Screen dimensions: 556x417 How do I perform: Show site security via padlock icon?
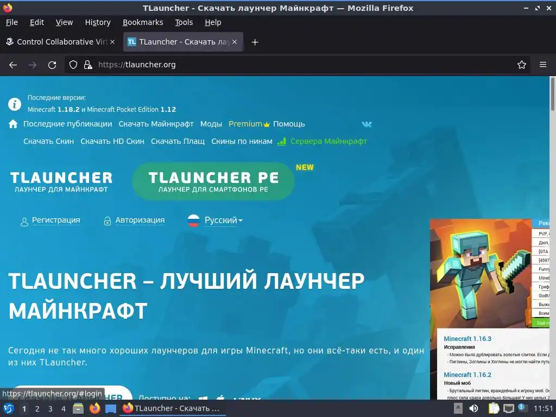87,65
